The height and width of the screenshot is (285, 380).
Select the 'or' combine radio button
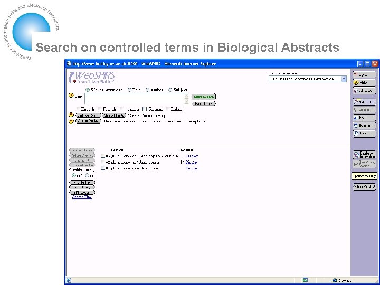point(87,175)
